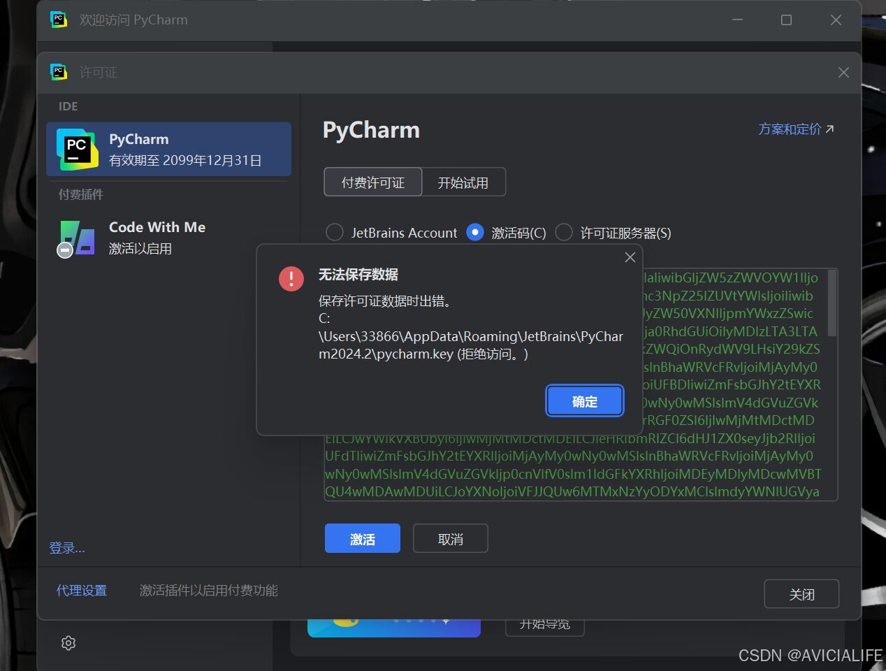Close the 无法保存数据 error dialog
The height and width of the screenshot is (671, 886).
point(630,257)
